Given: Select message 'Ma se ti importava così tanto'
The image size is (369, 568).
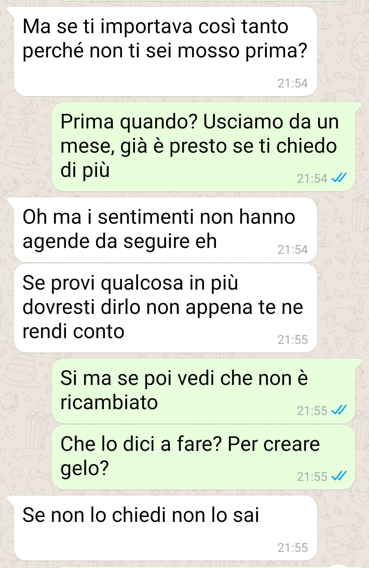Looking at the screenshot, I should tap(165, 51).
